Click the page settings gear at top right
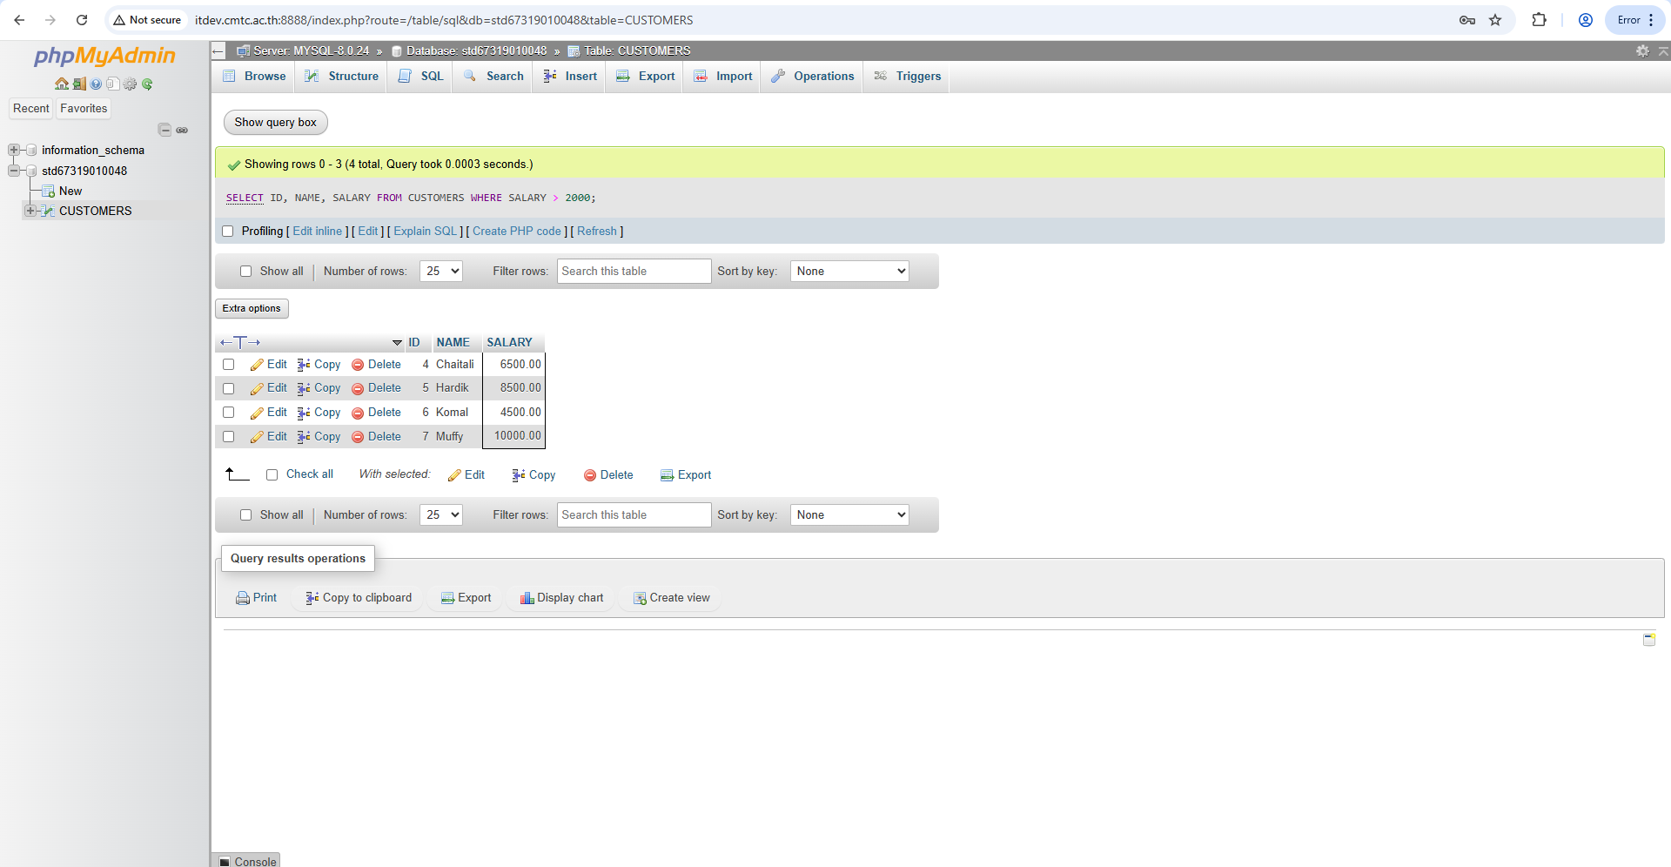 [x=1642, y=51]
